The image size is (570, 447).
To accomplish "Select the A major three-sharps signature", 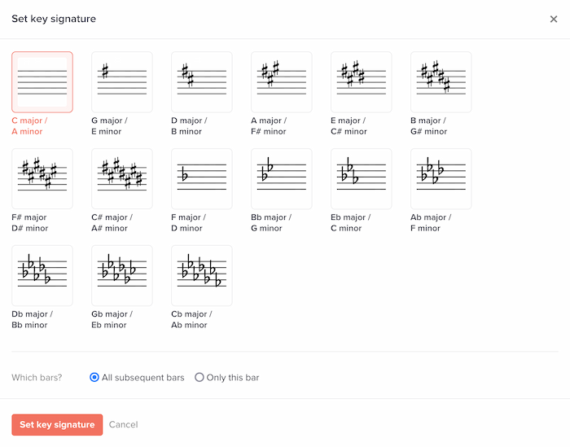I will click(x=281, y=82).
